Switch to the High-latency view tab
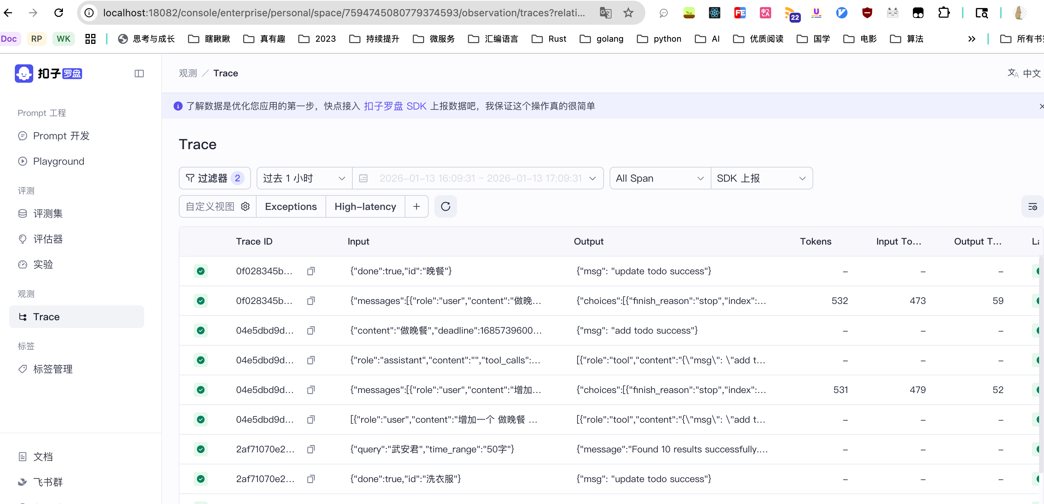Image resolution: width=1044 pixels, height=504 pixels. coord(365,207)
